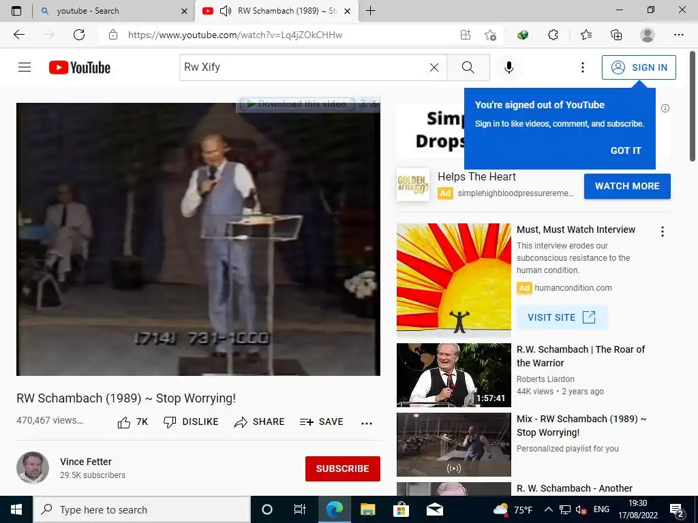Viewport: 698px width, 523px height.
Task: Open Edge Settings and more menu
Action: click(x=678, y=35)
